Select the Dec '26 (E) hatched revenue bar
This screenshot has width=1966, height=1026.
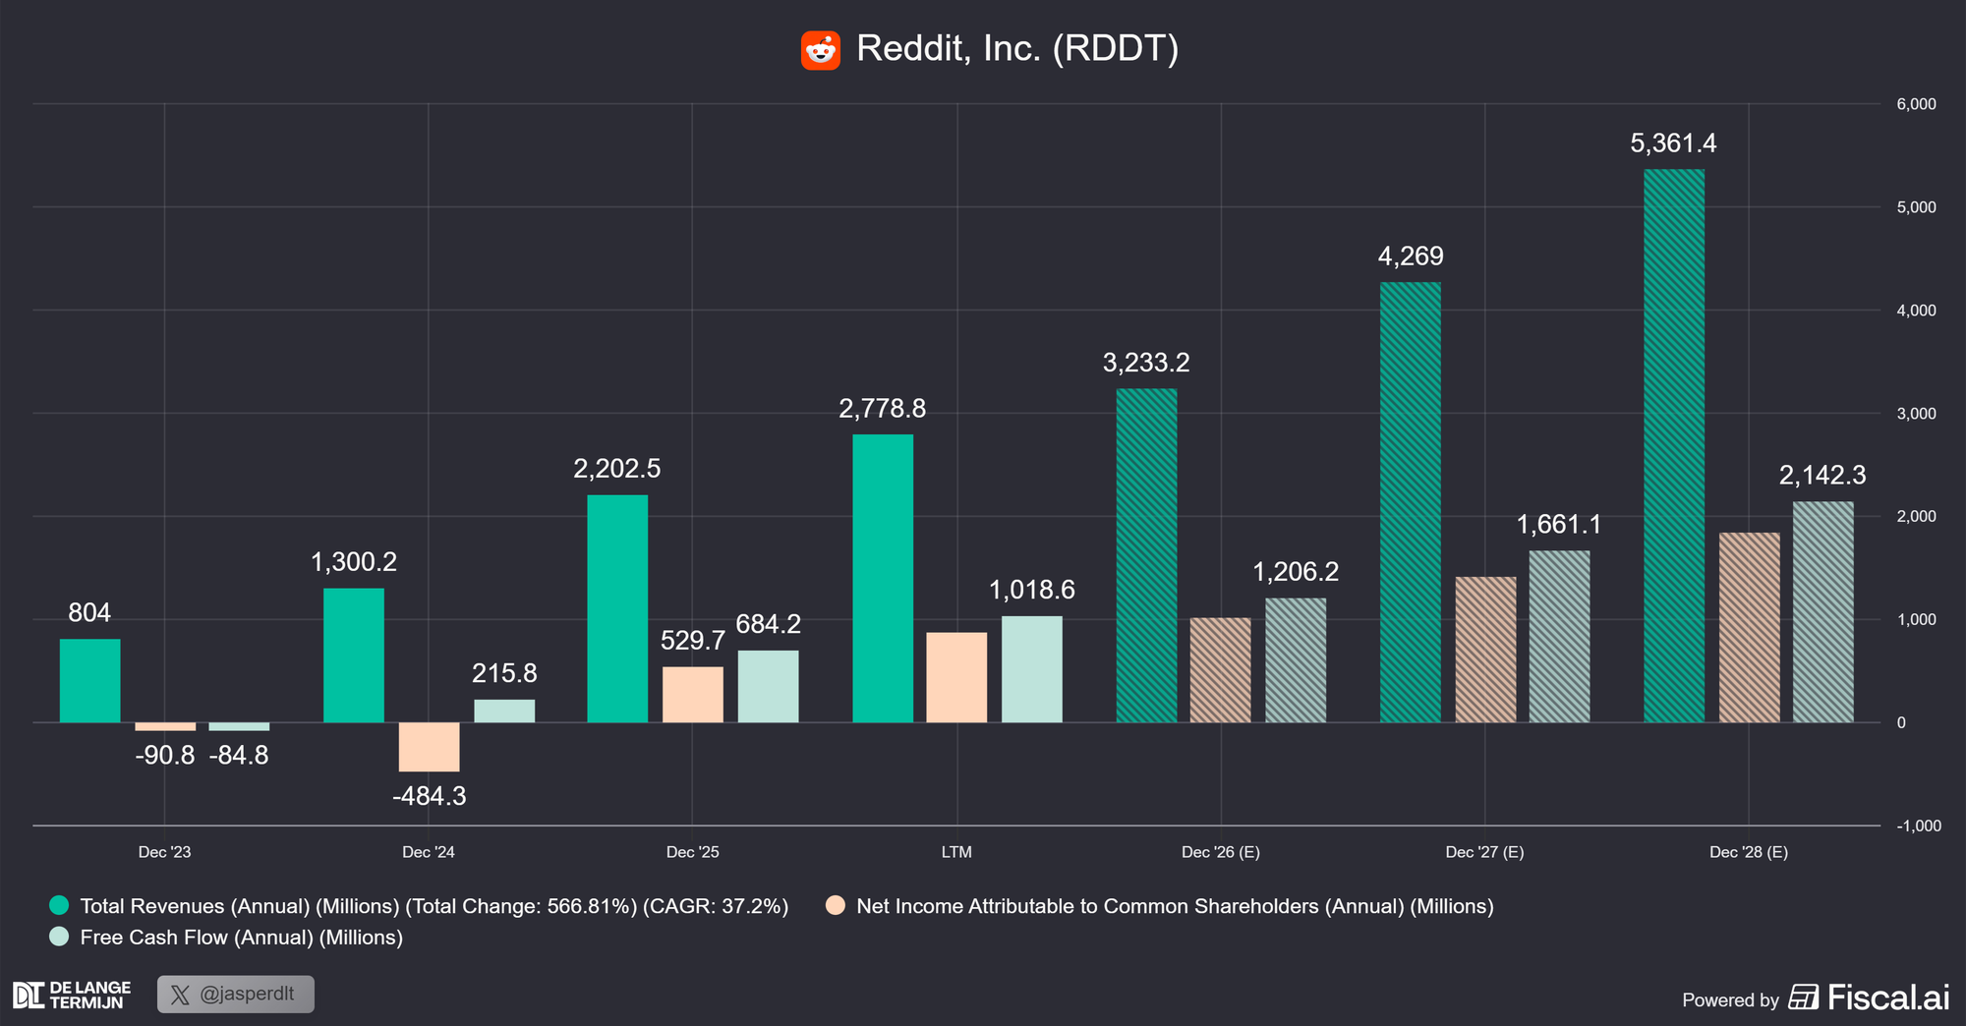coord(1146,555)
